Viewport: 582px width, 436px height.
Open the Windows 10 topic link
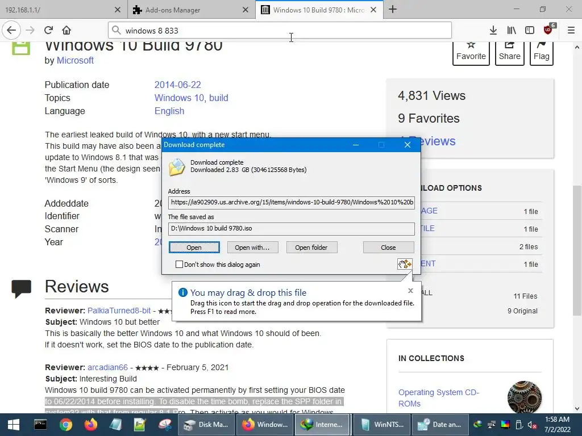coord(180,98)
